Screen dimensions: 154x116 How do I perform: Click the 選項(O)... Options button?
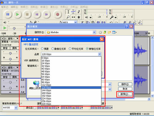coord(125,94)
